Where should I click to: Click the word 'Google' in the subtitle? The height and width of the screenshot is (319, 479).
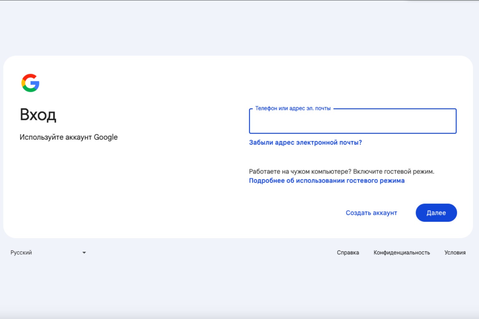106,137
